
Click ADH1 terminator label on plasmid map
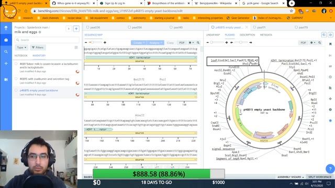282,61
